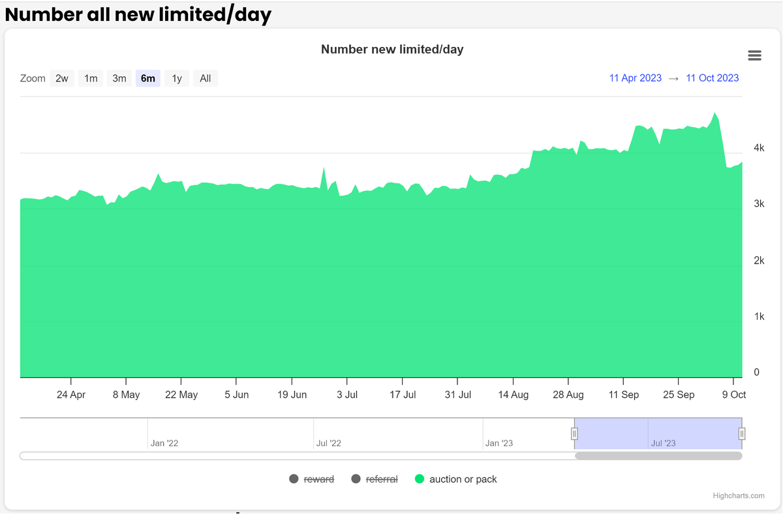Click the '2k' y-axis label

[759, 260]
